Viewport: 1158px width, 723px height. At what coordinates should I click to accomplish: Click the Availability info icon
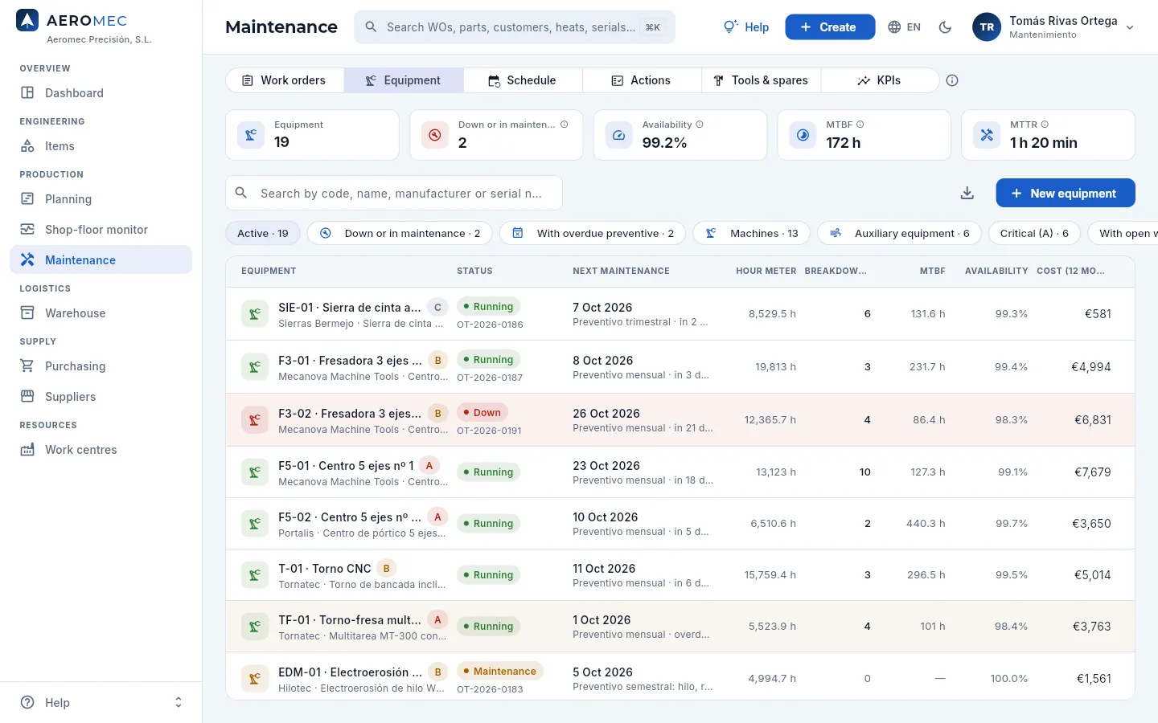[700, 125]
